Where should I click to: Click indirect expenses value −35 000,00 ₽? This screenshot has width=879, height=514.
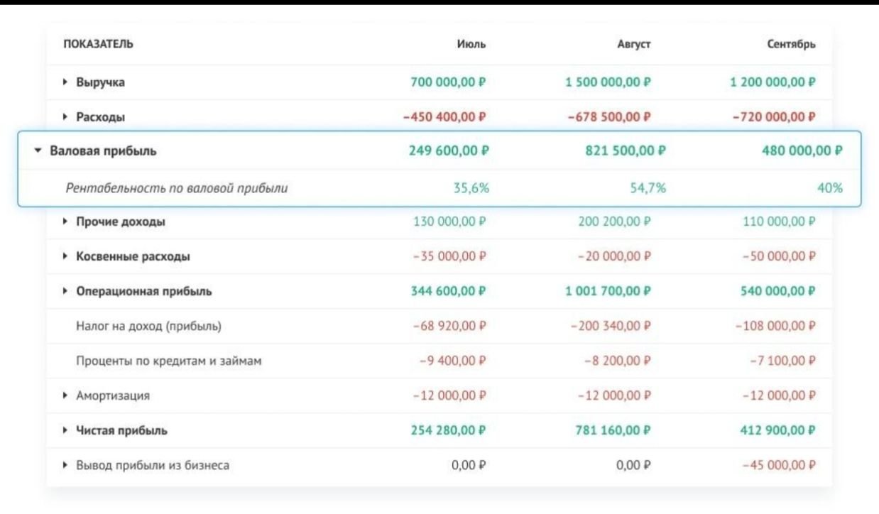click(x=449, y=256)
